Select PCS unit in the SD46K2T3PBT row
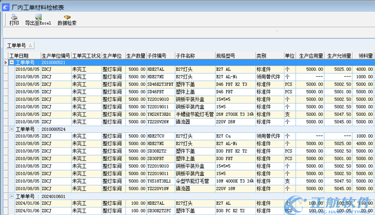The width and height of the screenshot is (375, 215). pyautogui.click(x=290, y=85)
